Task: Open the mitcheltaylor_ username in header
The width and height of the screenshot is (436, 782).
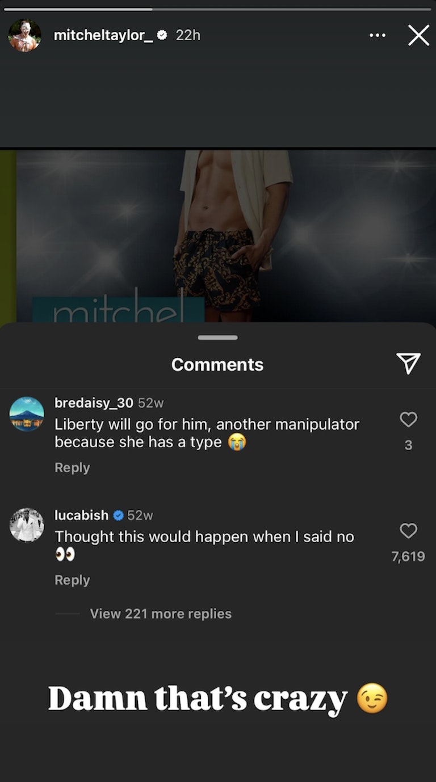Action: coord(103,35)
